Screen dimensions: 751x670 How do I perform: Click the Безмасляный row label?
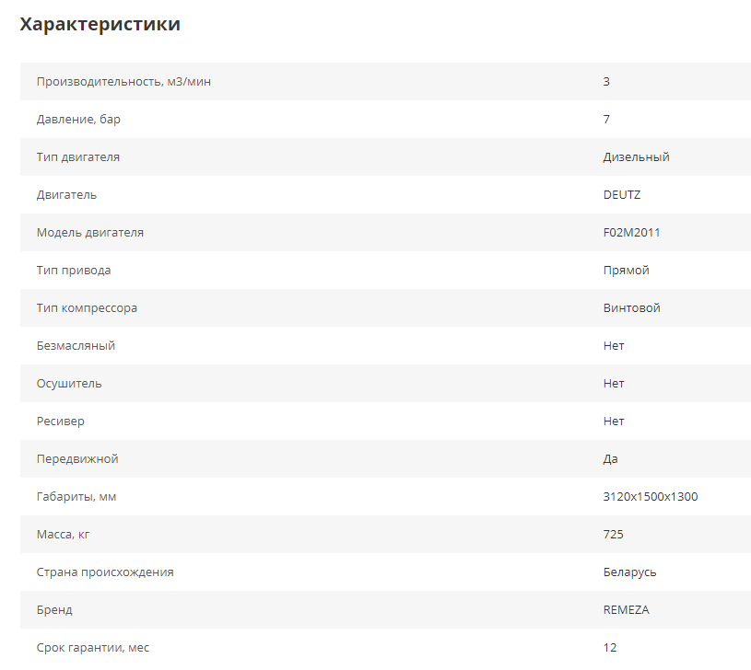pyautogui.click(x=76, y=346)
